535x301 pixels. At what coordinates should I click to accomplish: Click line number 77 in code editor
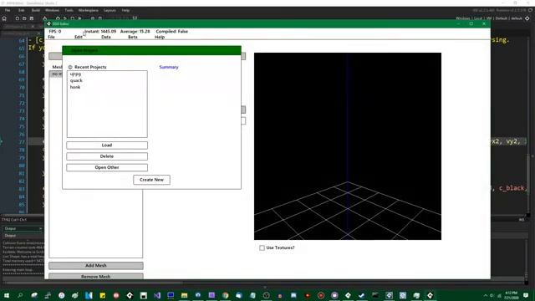pyautogui.click(x=22, y=142)
